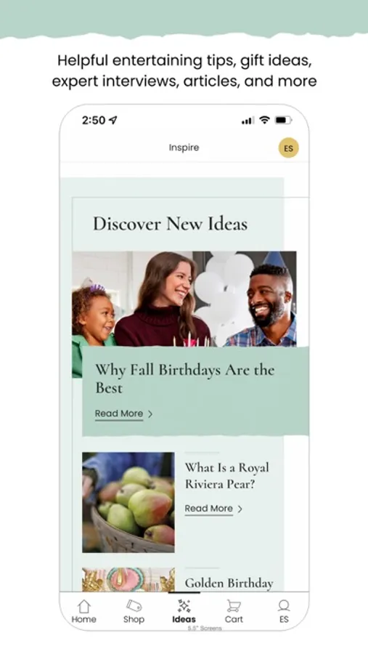Open Read More for Royal Riviera Pear

point(209,509)
